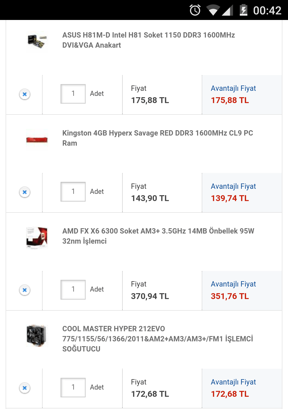288x409 pixels.
Task: Remove Kingston HyperX Savage RAM from cart
Action: click(x=25, y=192)
